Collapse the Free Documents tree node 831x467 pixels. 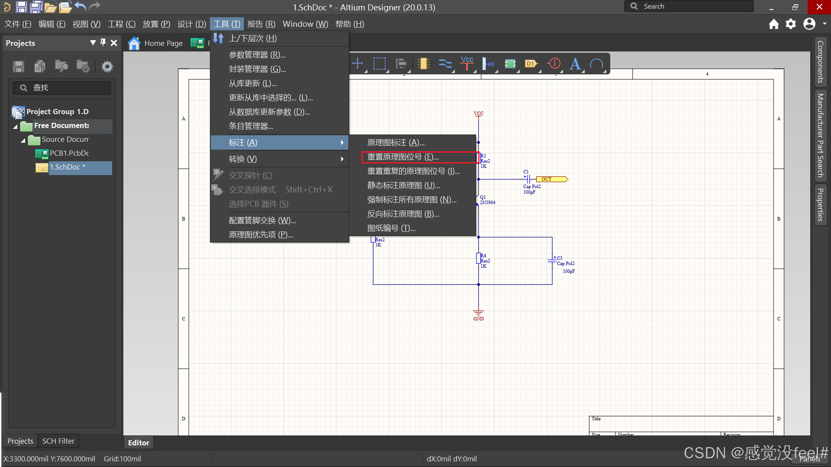point(16,126)
